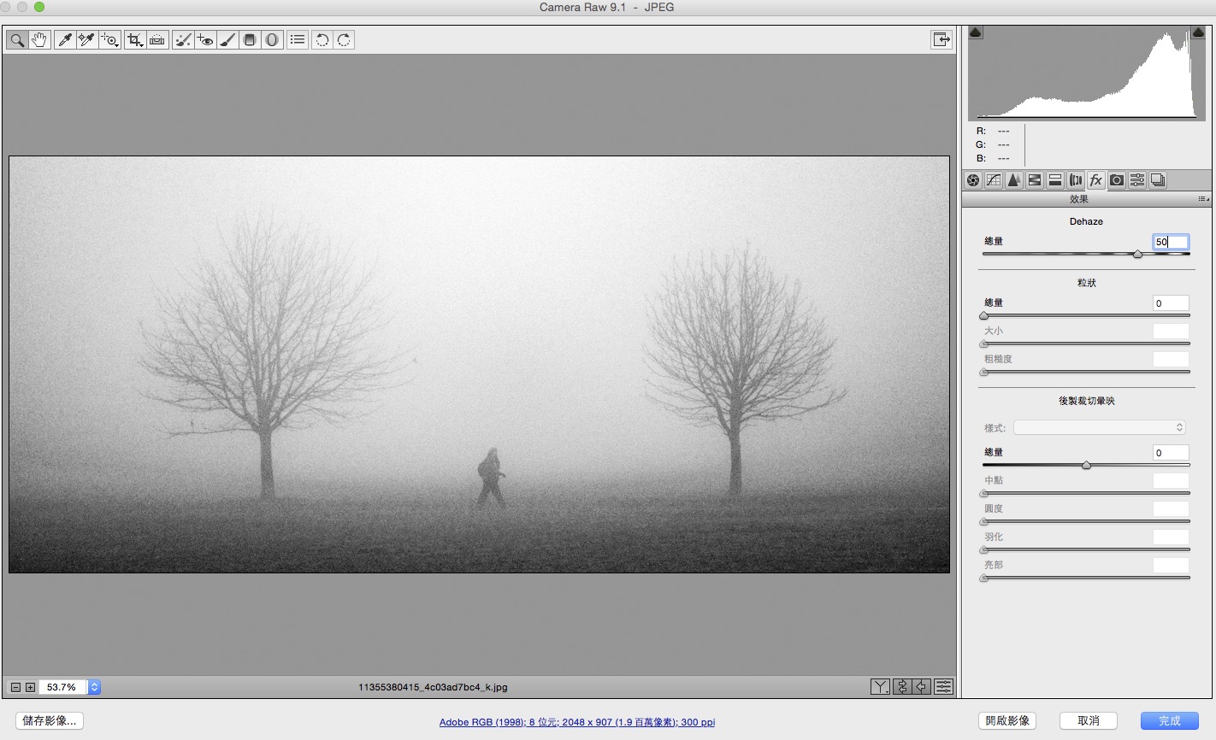The width and height of the screenshot is (1216, 740).
Task: Open the 效果 panel options menu
Action: coord(1203,199)
